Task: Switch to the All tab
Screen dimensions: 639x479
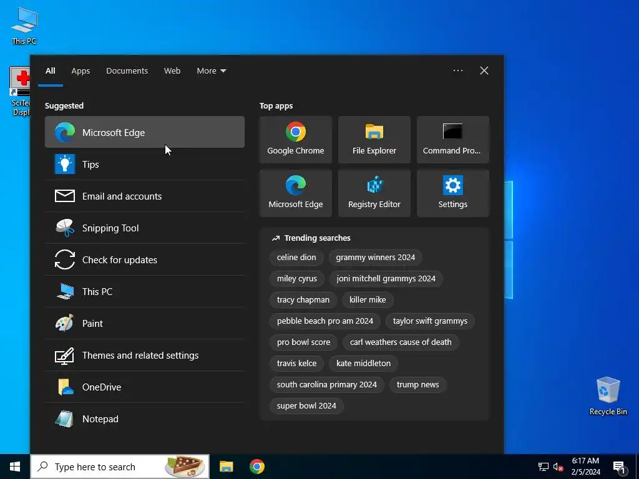Action: tap(50, 70)
